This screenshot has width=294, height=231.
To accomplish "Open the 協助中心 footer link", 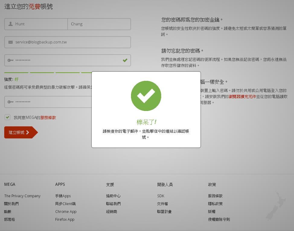I will [x=113, y=196].
